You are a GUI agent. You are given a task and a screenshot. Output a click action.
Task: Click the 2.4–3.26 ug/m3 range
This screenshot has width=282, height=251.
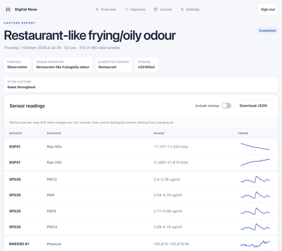(167, 179)
